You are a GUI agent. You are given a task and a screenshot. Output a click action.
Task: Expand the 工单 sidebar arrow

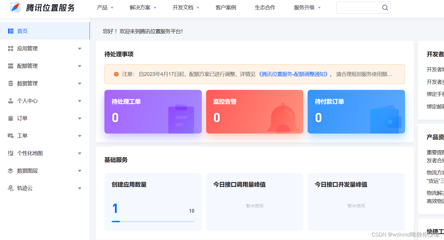click(x=80, y=136)
